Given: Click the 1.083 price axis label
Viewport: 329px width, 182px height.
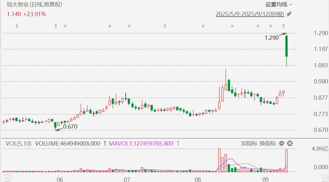Looking at the screenshot, I should [x=320, y=65].
